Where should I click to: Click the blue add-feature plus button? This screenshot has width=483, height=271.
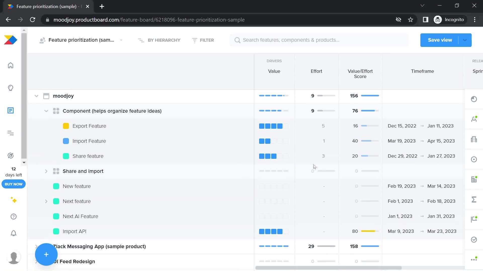click(x=46, y=254)
